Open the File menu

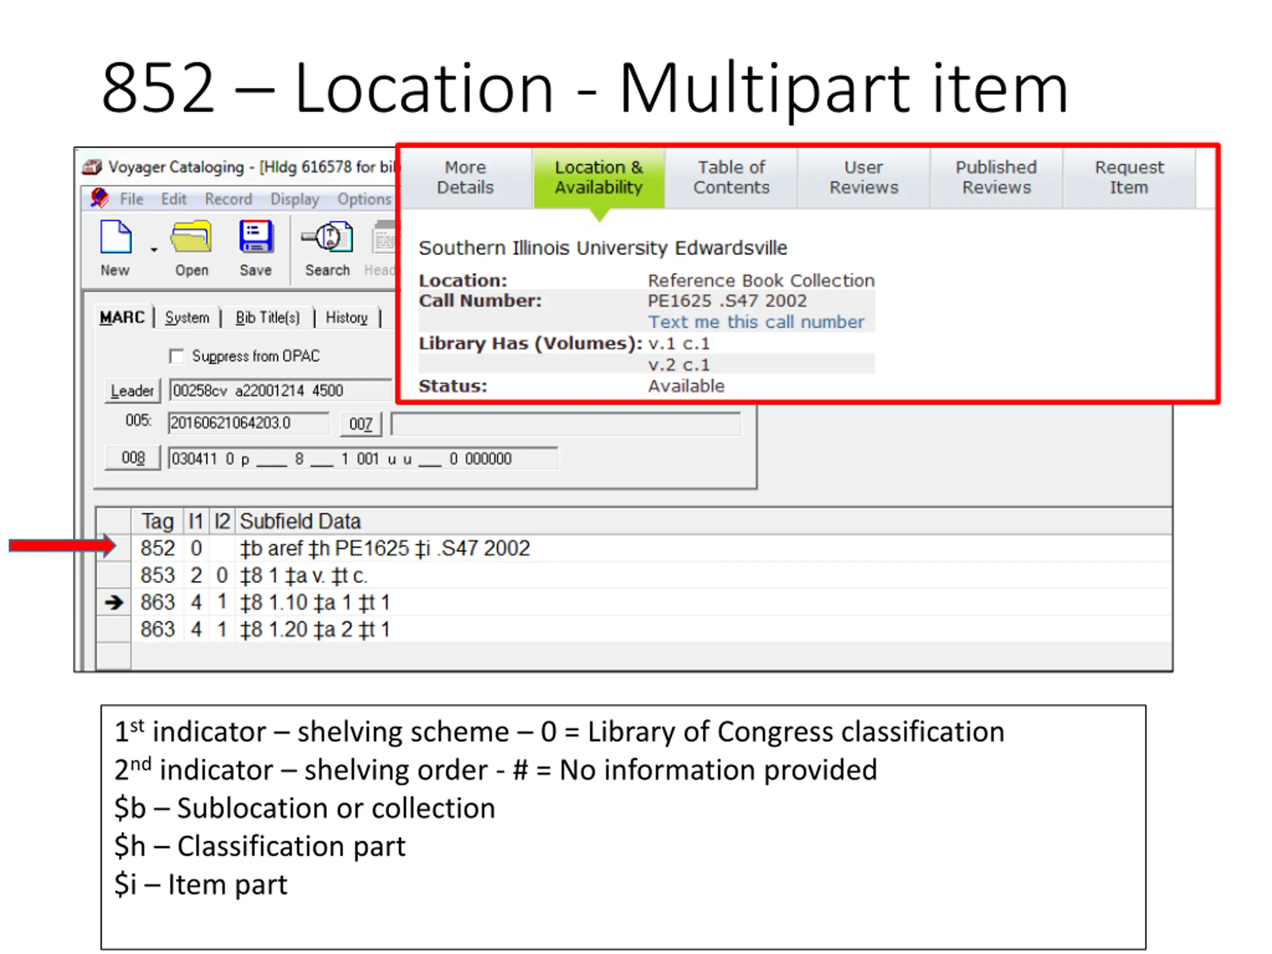pos(132,199)
